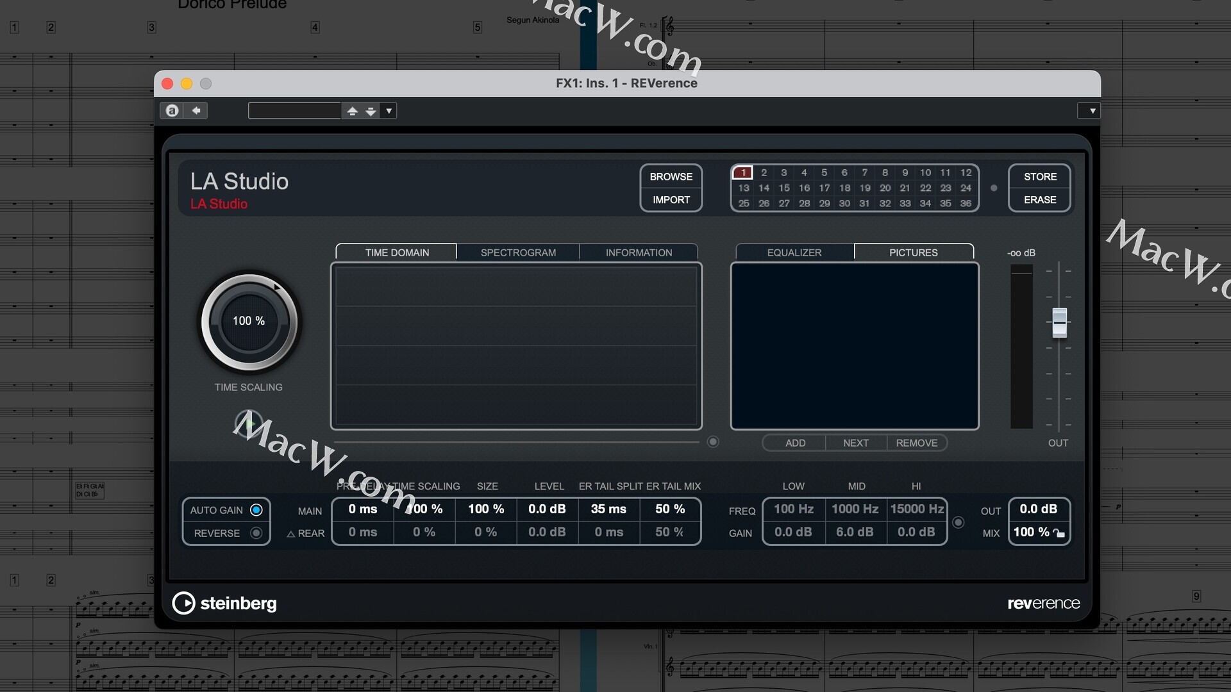Click the BROWSE button
Image resolution: width=1231 pixels, height=692 pixels.
click(x=671, y=177)
